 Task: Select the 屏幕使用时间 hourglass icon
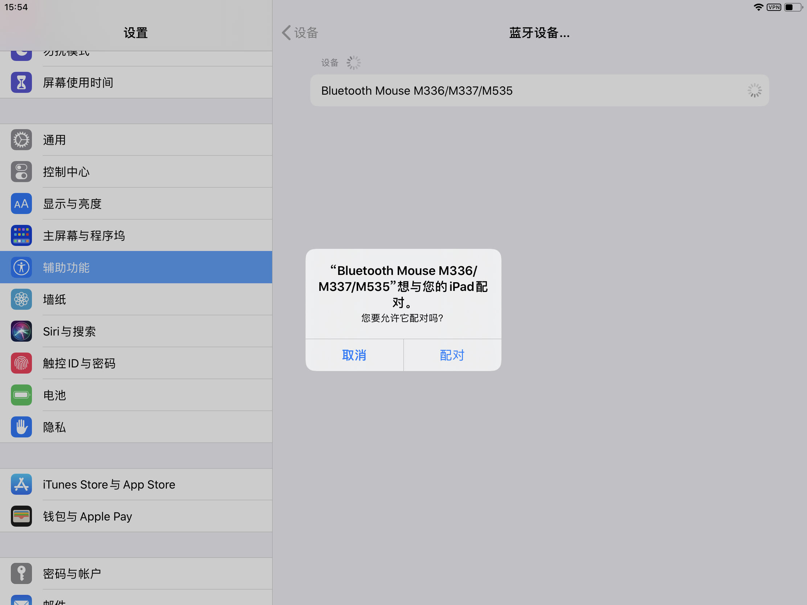point(21,82)
